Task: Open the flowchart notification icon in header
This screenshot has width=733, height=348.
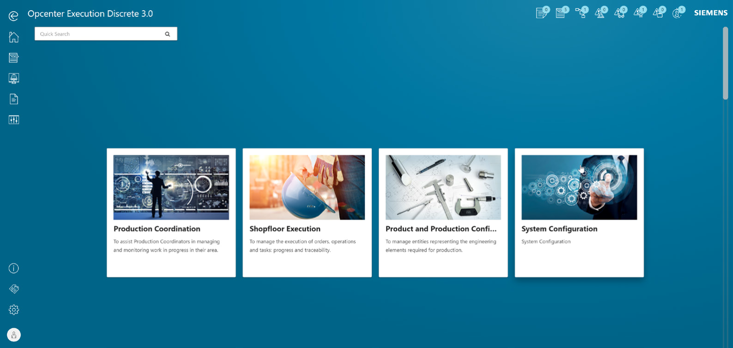Action: point(581,13)
